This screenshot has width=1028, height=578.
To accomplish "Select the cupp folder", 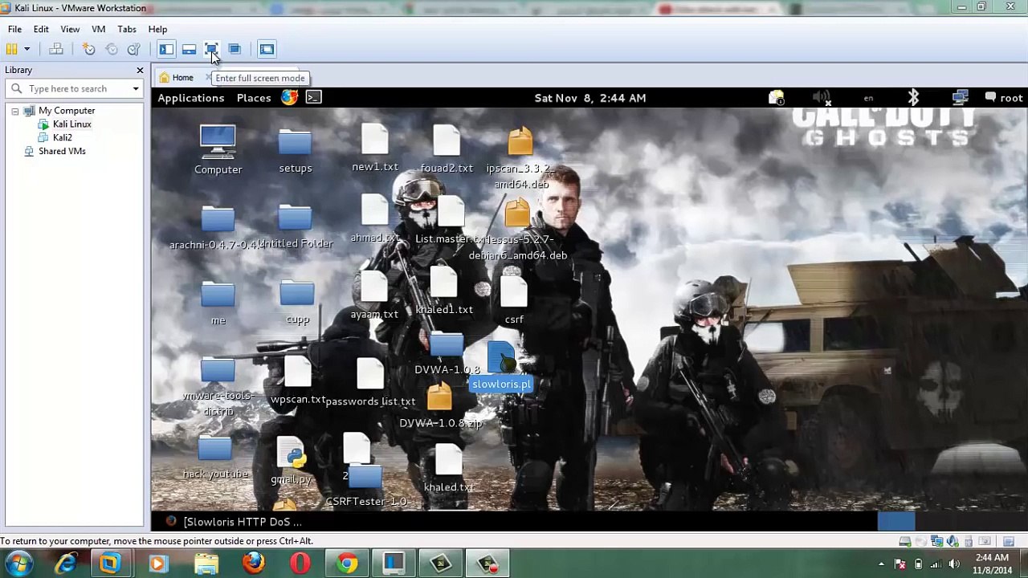I will [297, 303].
